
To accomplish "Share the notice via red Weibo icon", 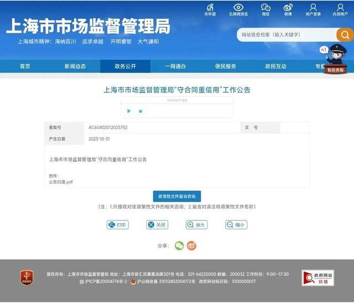I will point(191,246).
